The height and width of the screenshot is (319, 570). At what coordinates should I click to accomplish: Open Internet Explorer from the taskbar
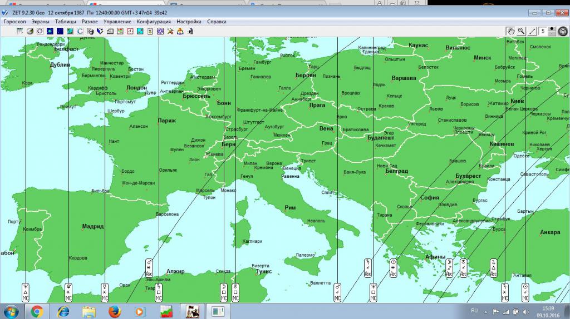point(63,311)
